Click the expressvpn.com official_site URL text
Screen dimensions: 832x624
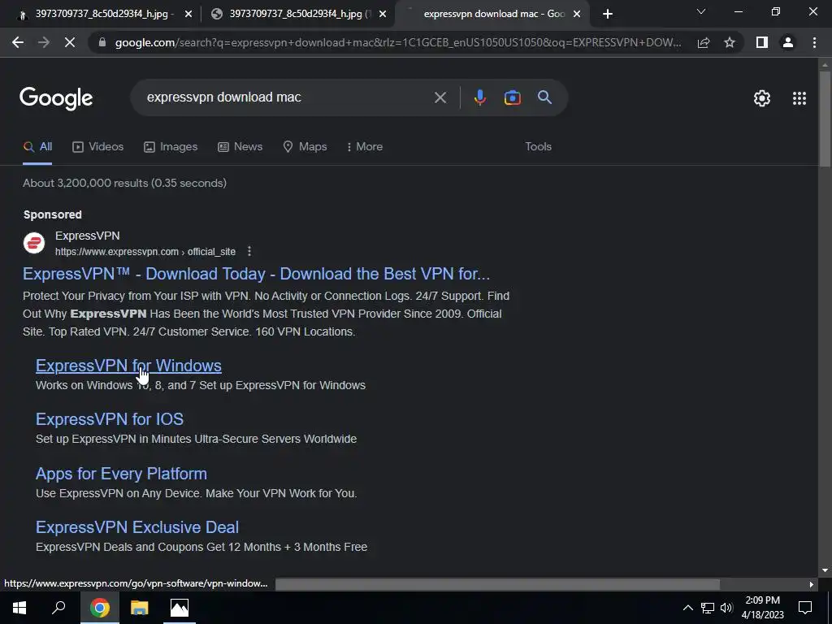click(145, 252)
